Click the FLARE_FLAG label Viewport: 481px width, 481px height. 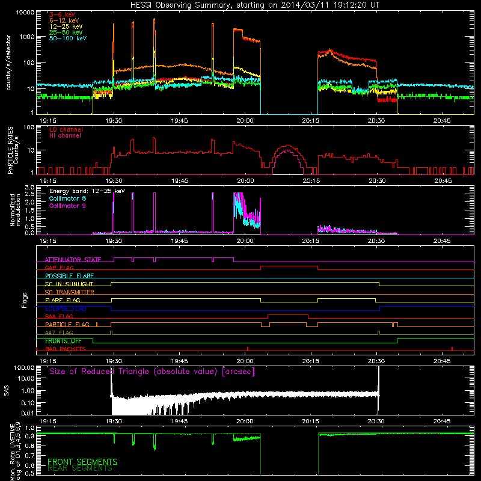pyautogui.click(x=63, y=300)
